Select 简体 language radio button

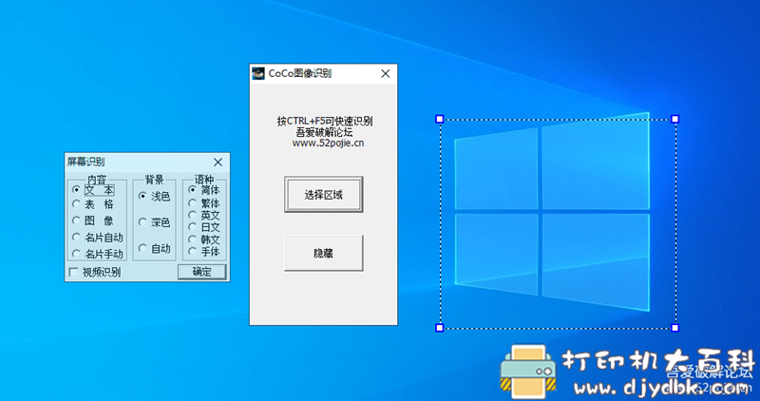point(193,190)
